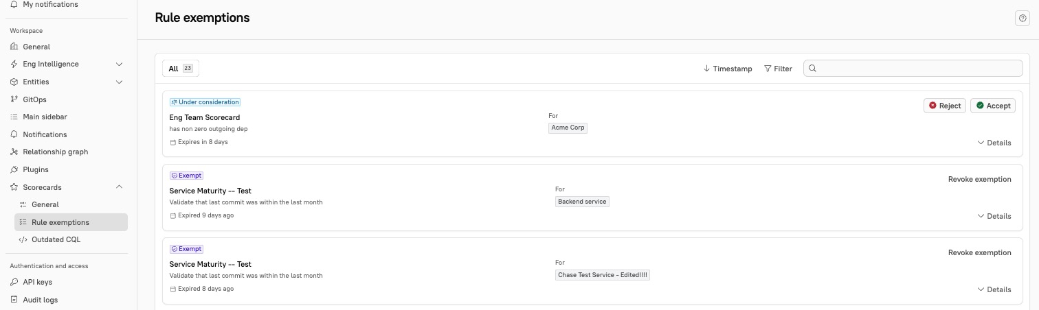
Task: Open GitOps settings
Action: [34, 99]
